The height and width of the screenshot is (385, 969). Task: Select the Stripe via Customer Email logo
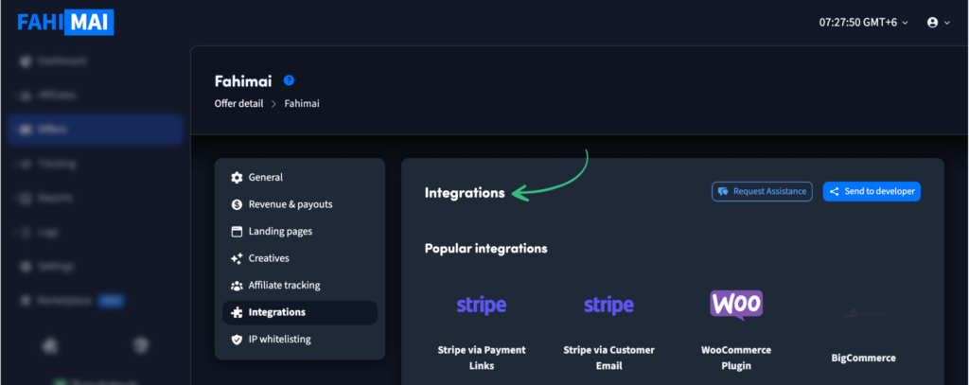click(608, 306)
